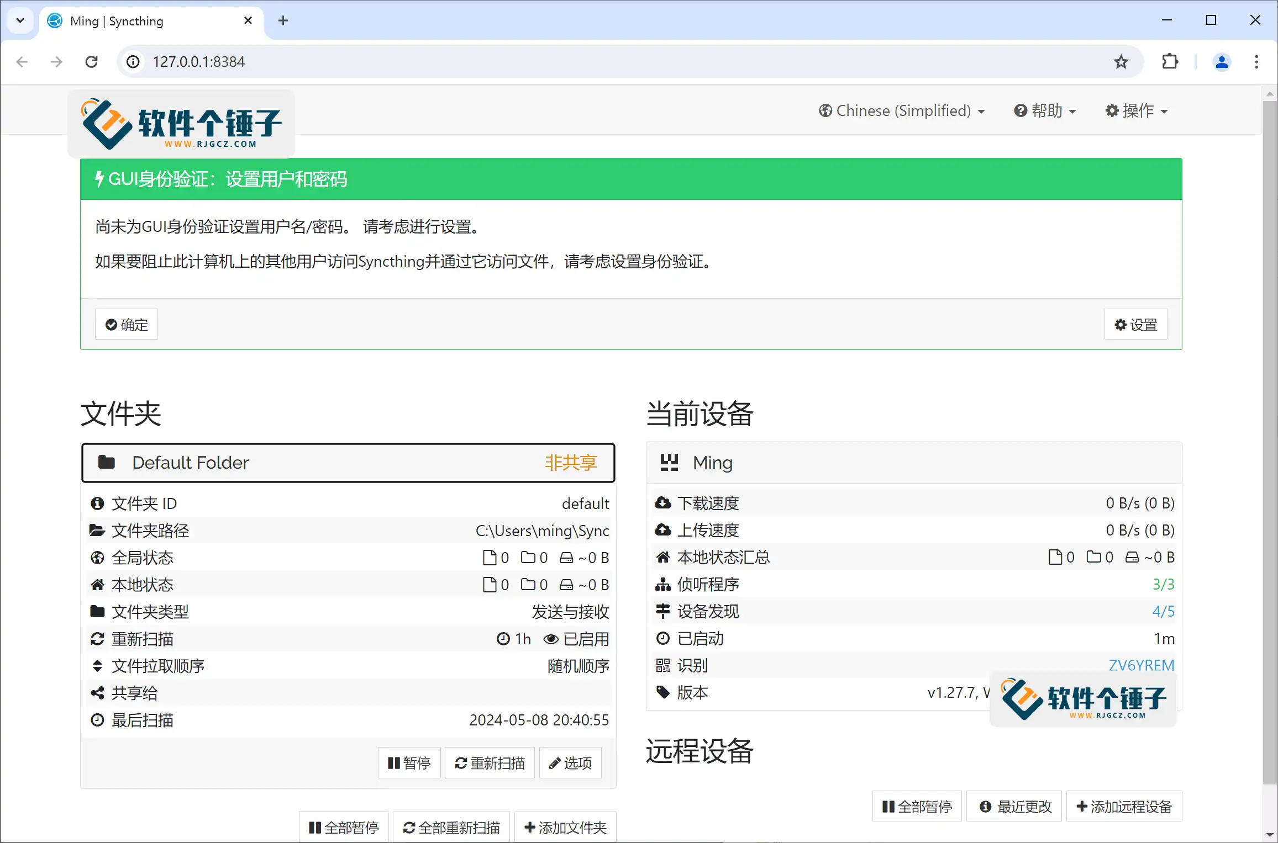
Task: Collapse the Ming device panel header
Action: click(914, 463)
